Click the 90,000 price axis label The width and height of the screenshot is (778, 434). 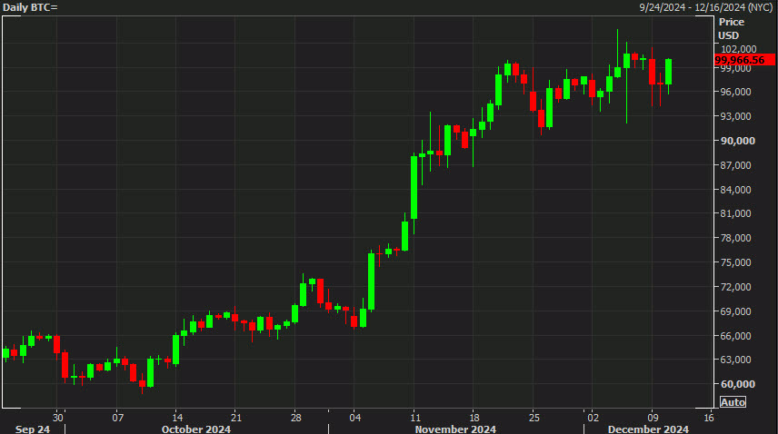pyautogui.click(x=738, y=141)
